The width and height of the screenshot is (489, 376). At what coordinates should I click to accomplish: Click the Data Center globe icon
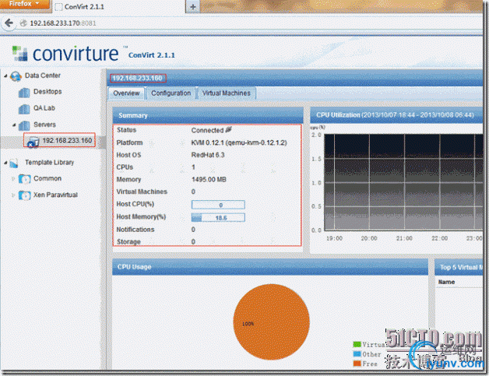coord(16,76)
